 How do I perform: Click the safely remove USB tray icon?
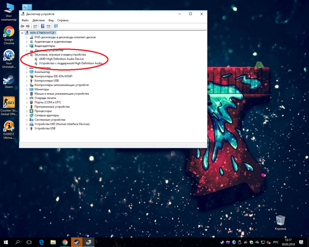tap(240, 242)
